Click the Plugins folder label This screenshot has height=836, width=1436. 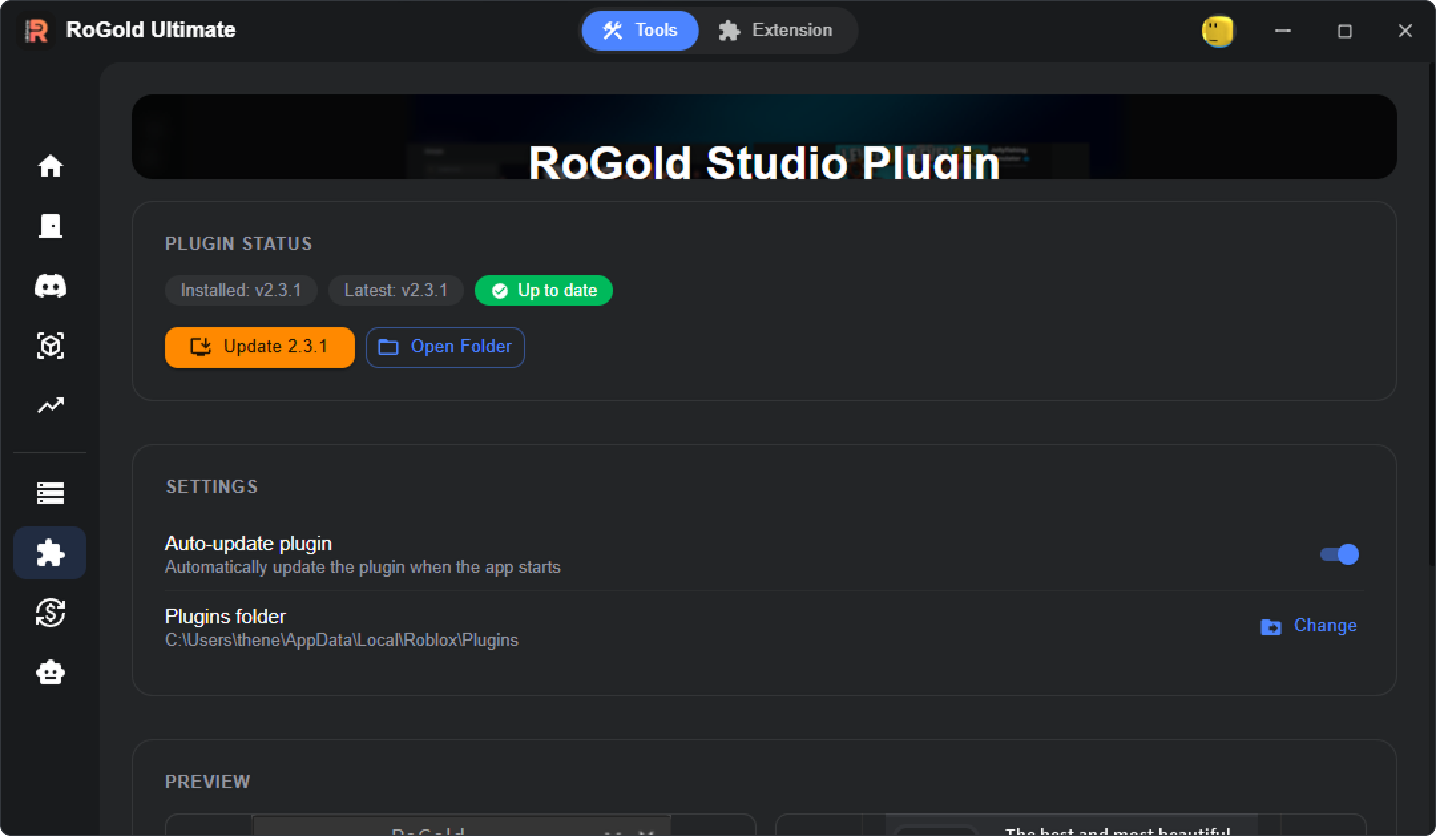225,617
